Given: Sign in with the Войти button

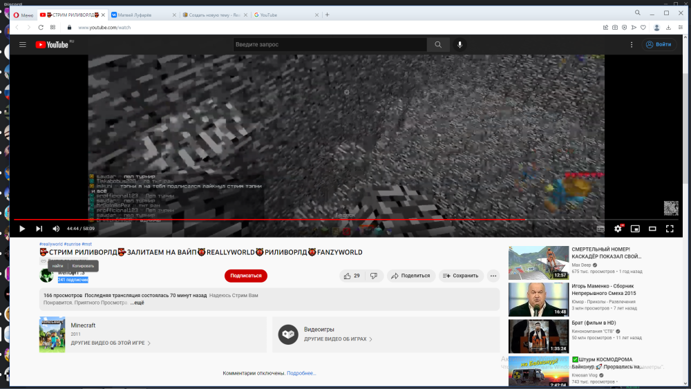Looking at the screenshot, I should point(659,44).
